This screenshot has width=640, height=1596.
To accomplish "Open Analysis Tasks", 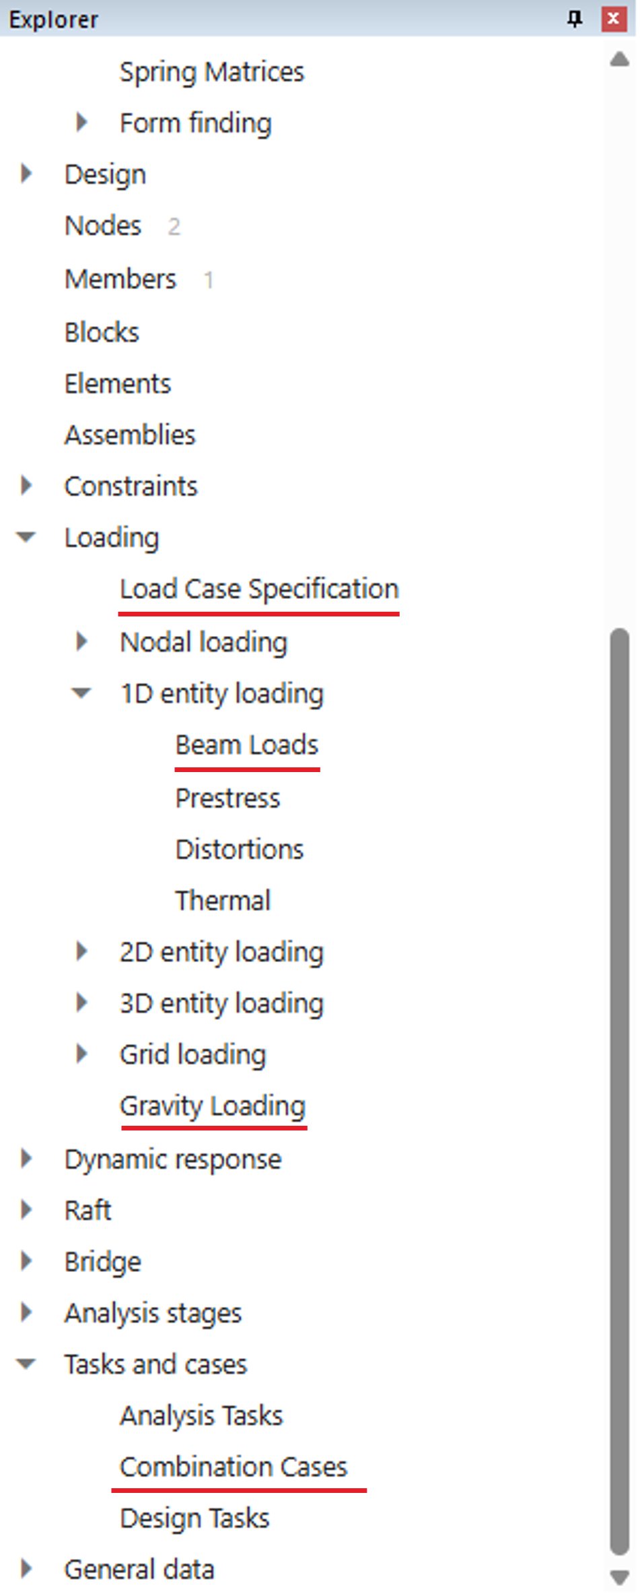I will point(201,1415).
